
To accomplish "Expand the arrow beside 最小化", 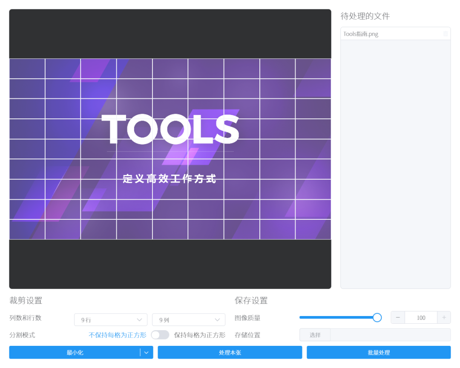I will [x=147, y=352].
